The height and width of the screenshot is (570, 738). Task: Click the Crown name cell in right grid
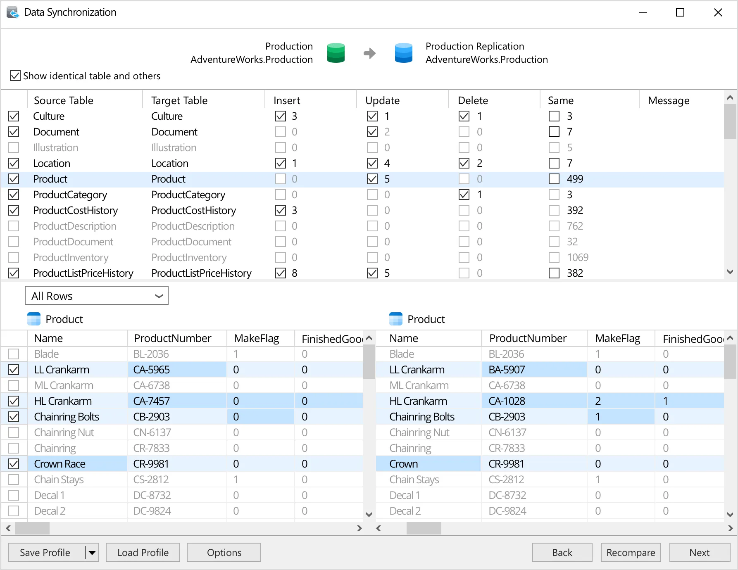pyautogui.click(x=428, y=464)
